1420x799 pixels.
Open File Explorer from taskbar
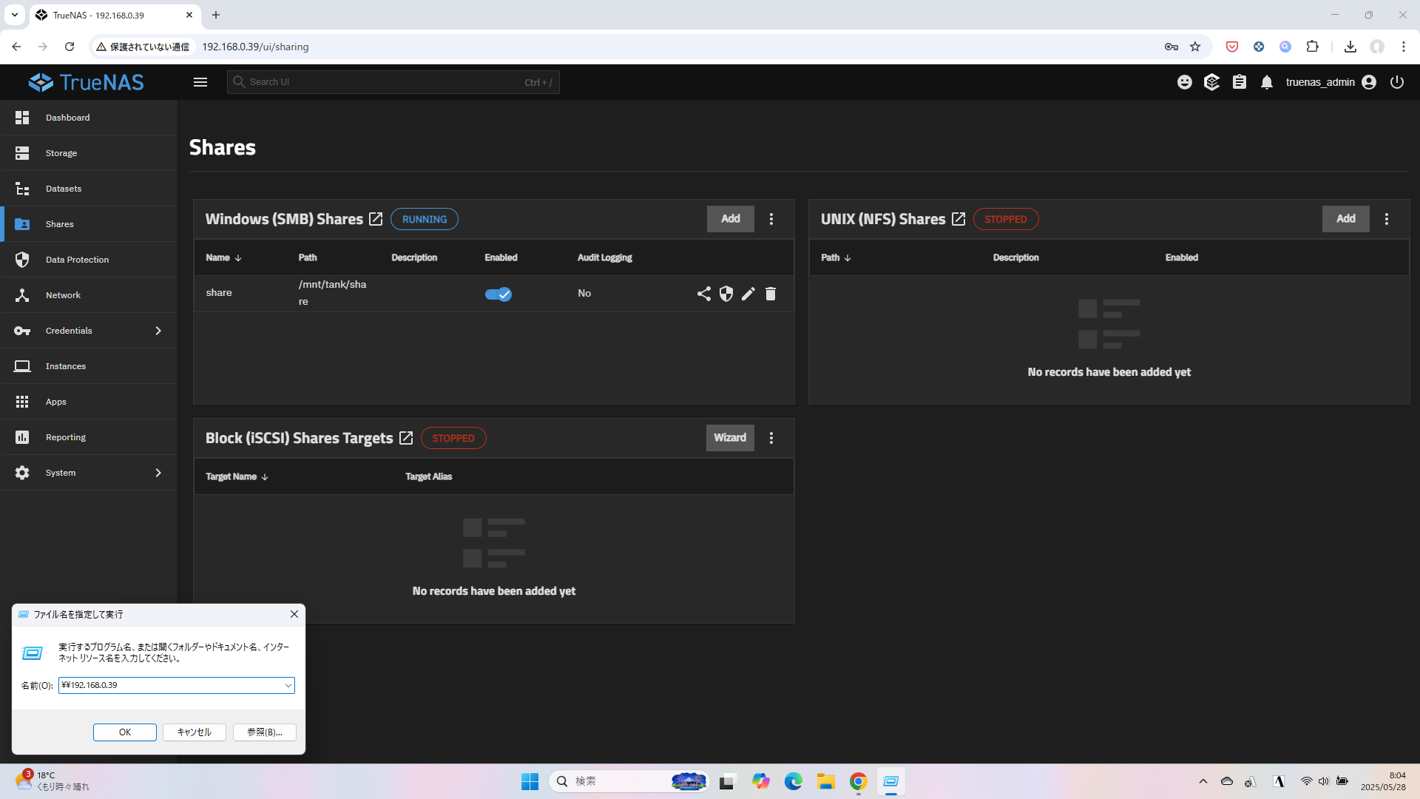(826, 781)
